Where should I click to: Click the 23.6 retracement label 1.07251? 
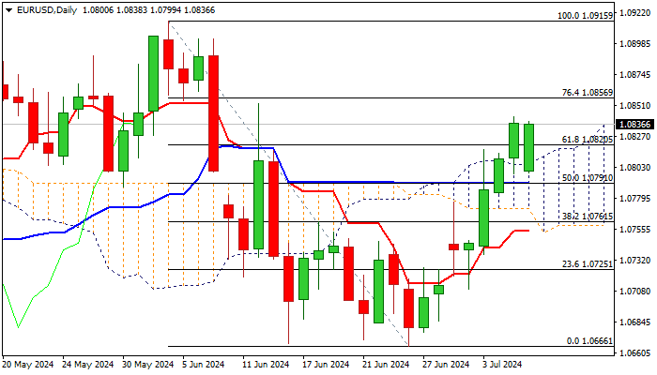588,264
